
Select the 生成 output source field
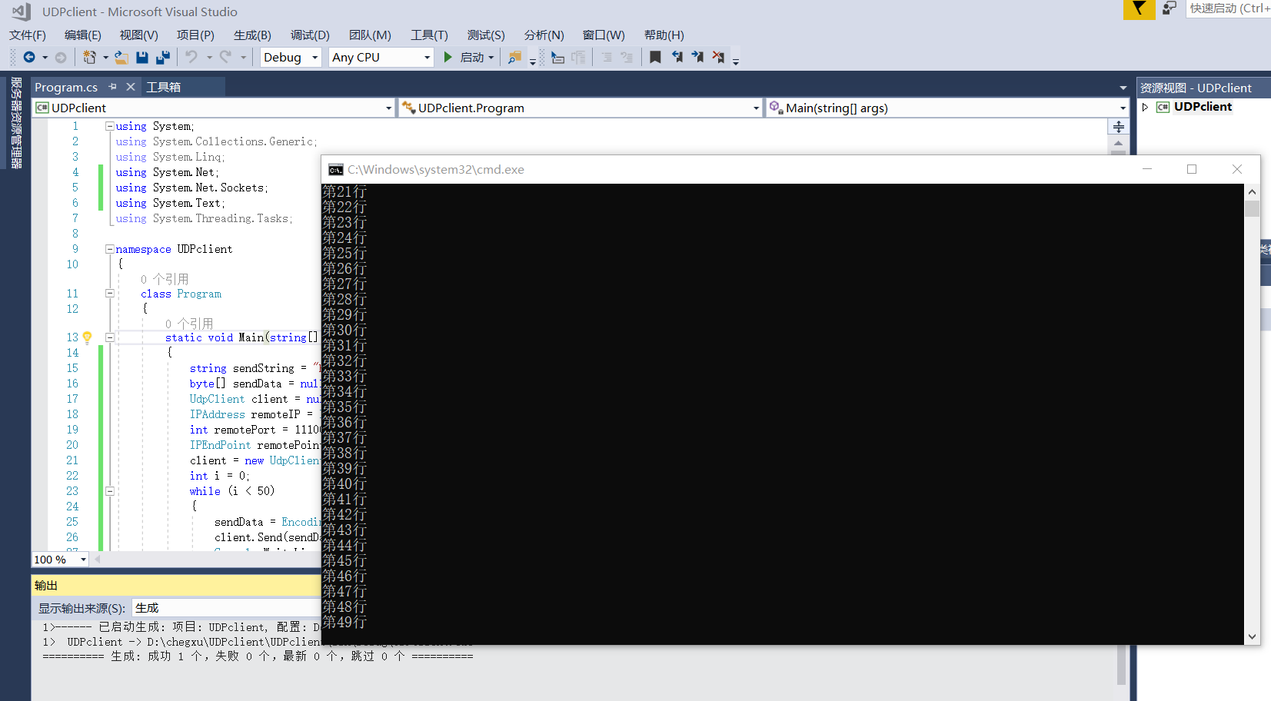pyautogui.click(x=226, y=608)
